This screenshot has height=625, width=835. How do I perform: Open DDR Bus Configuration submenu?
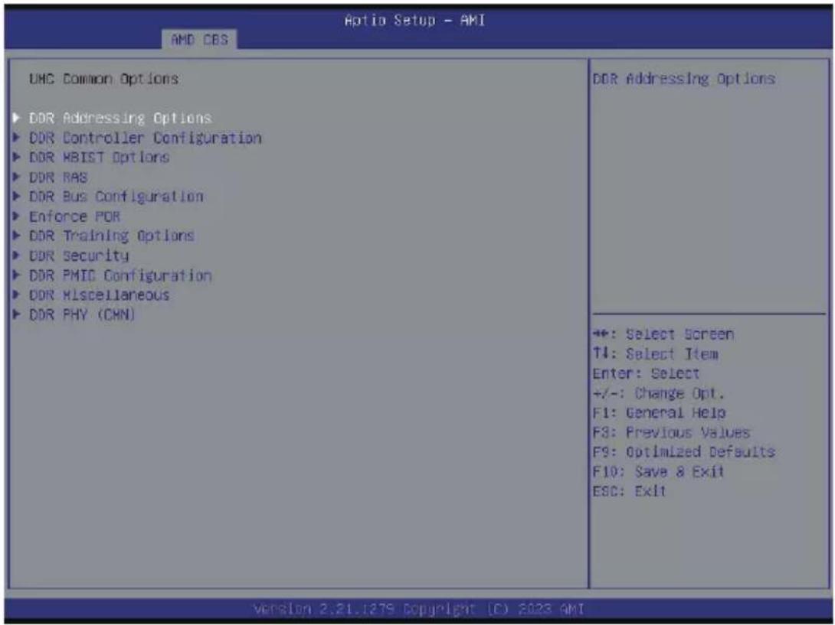[116, 197]
